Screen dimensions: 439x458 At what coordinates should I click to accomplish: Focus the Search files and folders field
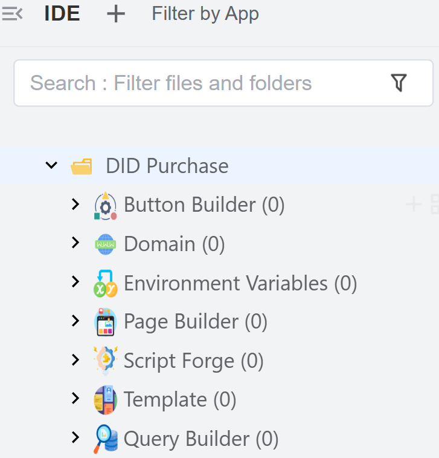pos(199,83)
